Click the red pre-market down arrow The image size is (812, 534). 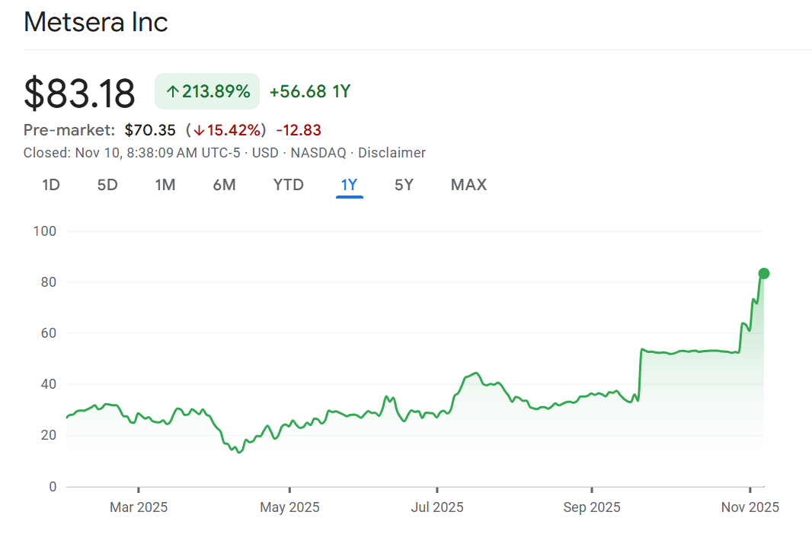(x=199, y=130)
